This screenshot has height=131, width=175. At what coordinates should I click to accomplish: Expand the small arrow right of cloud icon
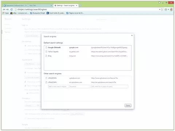(168, 9)
